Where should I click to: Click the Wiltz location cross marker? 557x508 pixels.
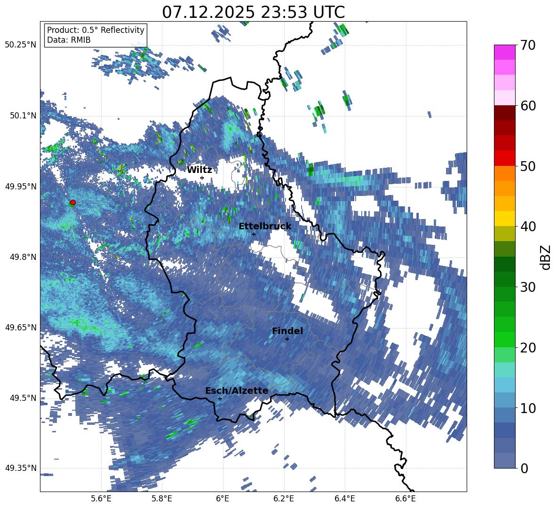pos(202,178)
